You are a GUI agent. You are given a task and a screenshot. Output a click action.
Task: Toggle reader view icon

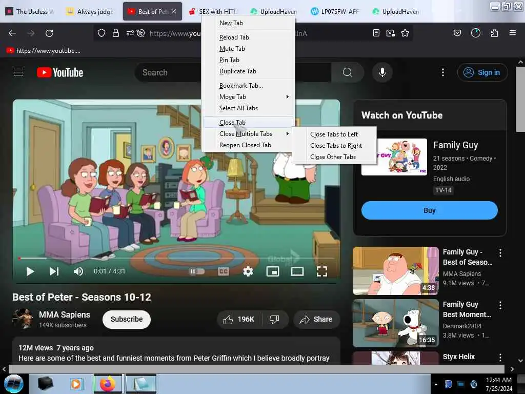click(x=376, y=33)
